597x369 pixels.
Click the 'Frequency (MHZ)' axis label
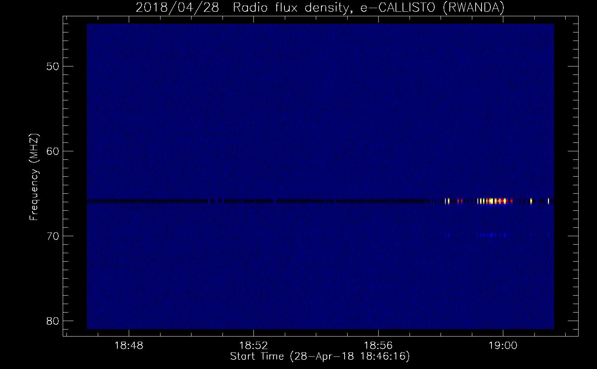[x=34, y=177]
